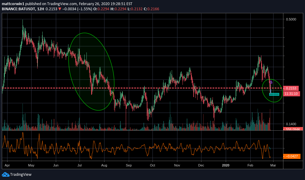Click the Aug label on time axis

pyautogui.click(x=104, y=165)
